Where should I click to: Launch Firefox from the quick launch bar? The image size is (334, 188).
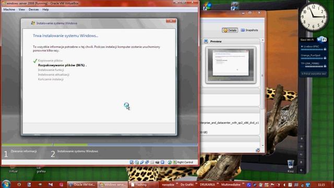pos(19,184)
